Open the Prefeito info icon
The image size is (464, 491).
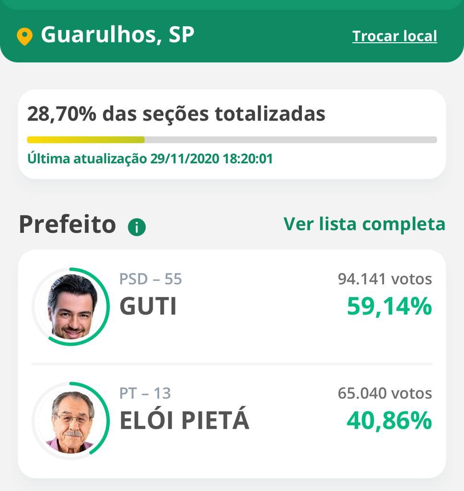pos(137,227)
